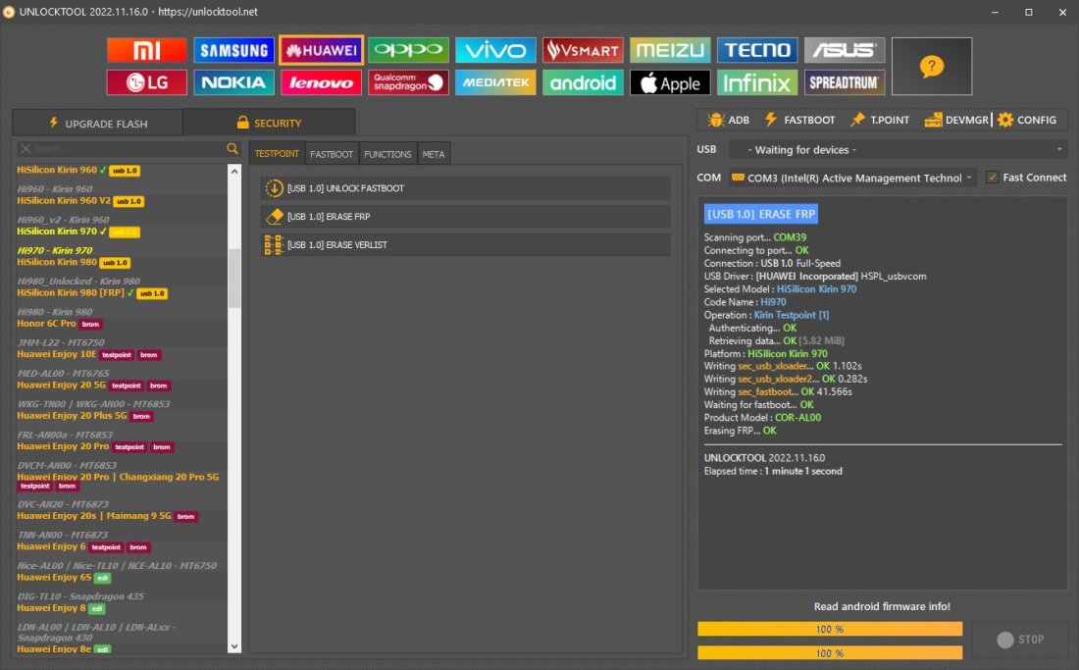Select the Apple brand tile
The width and height of the screenshot is (1079, 670).
point(670,82)
